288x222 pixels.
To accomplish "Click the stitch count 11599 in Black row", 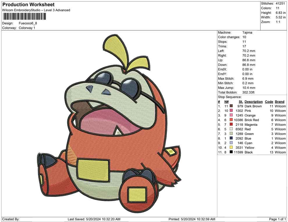I will [x=239, y=152].
